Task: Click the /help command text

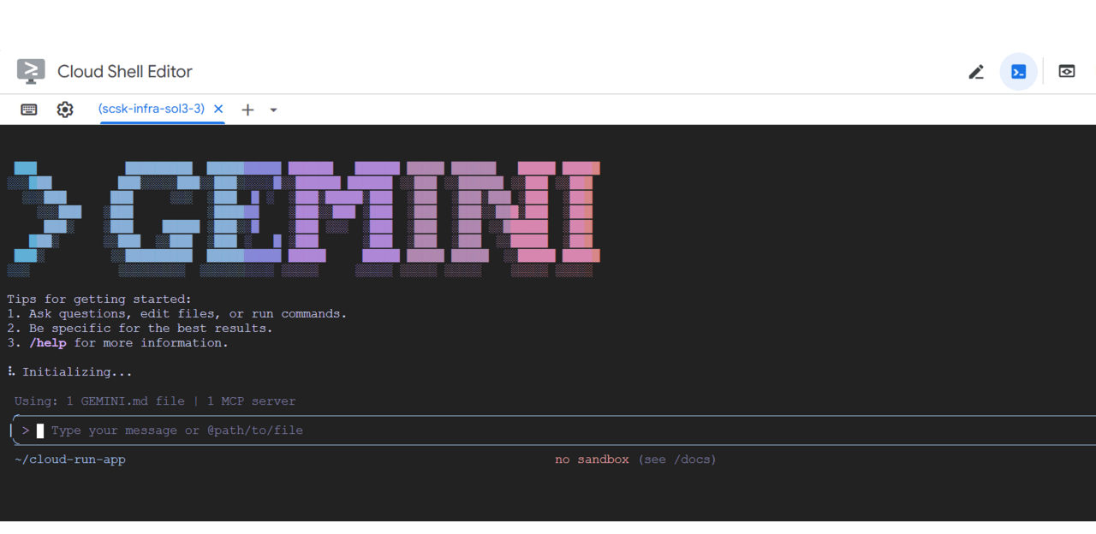Action: 47,343
